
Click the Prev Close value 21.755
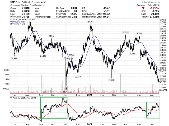pos(26,17)
